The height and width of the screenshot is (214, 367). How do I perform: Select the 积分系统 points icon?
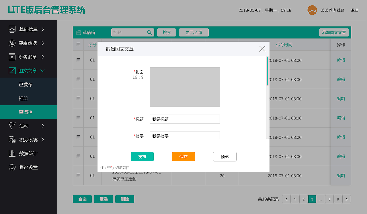point(12,140)
